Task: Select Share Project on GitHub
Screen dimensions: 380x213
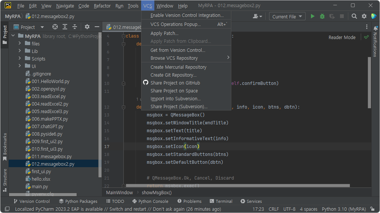Action: pyautogui.click(x=186, y=83)
